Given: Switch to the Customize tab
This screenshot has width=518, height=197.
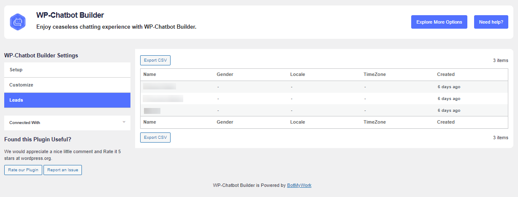Looking at the screenshot, I should pyautogui.click(x=67, y=85).
